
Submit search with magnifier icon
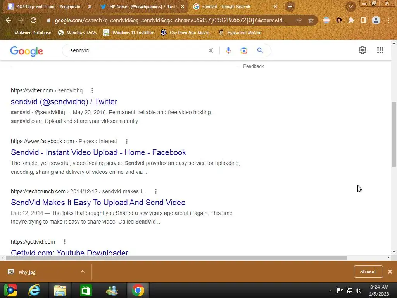(260, 50)
